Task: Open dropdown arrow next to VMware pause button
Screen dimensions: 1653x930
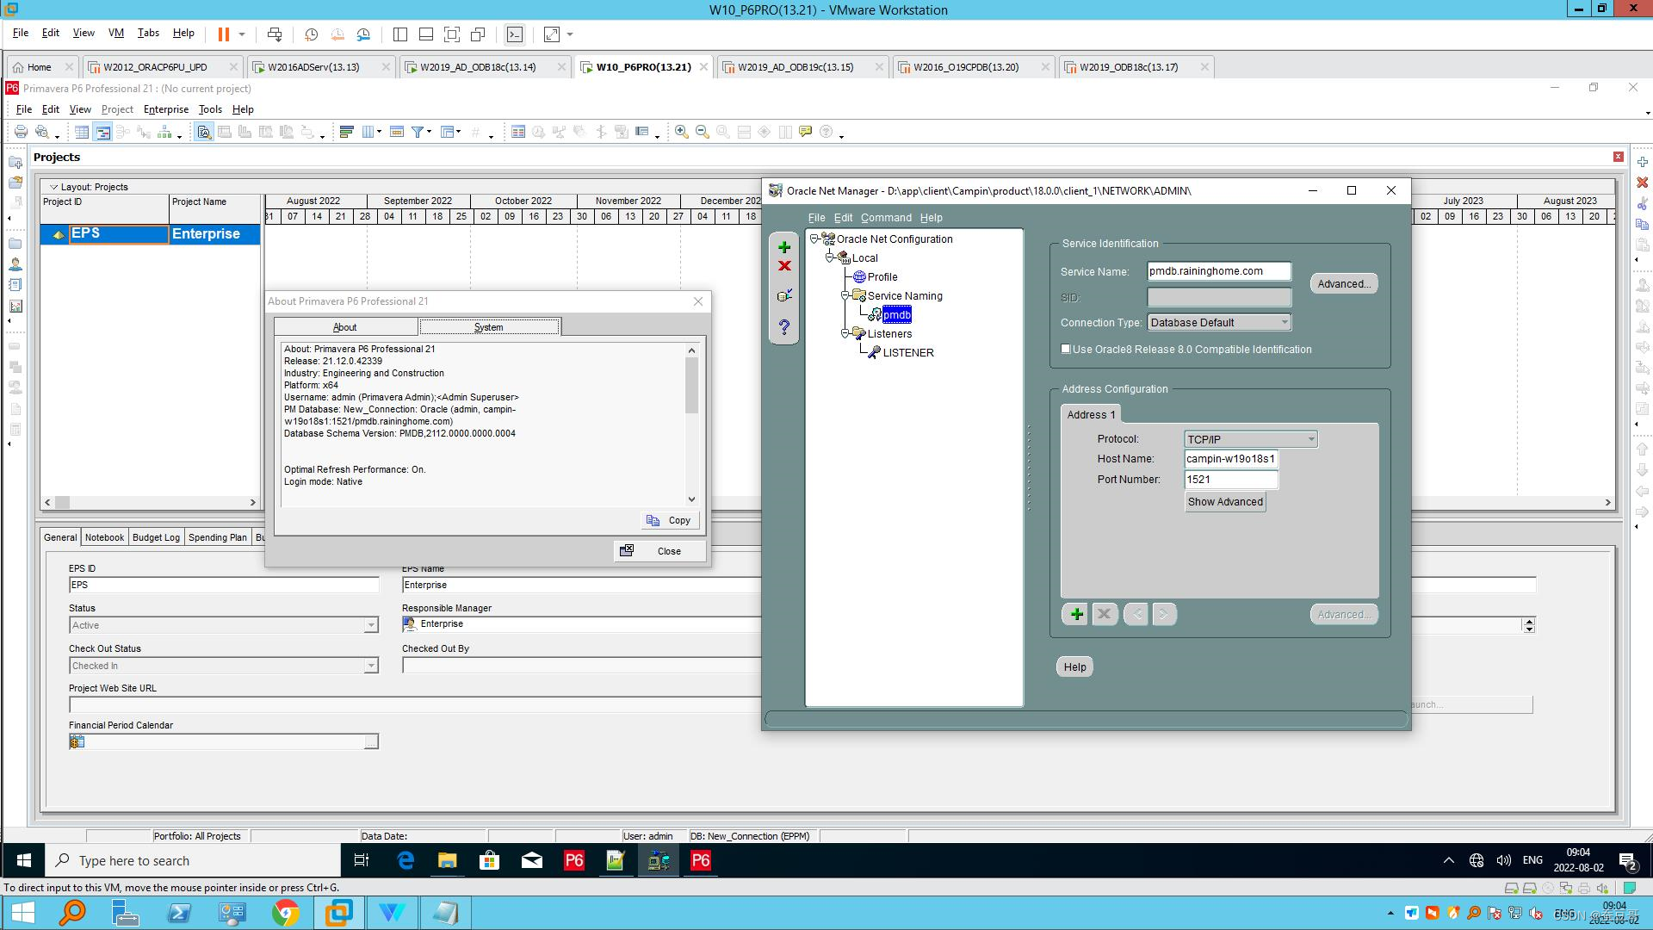Action: point(242,34)
